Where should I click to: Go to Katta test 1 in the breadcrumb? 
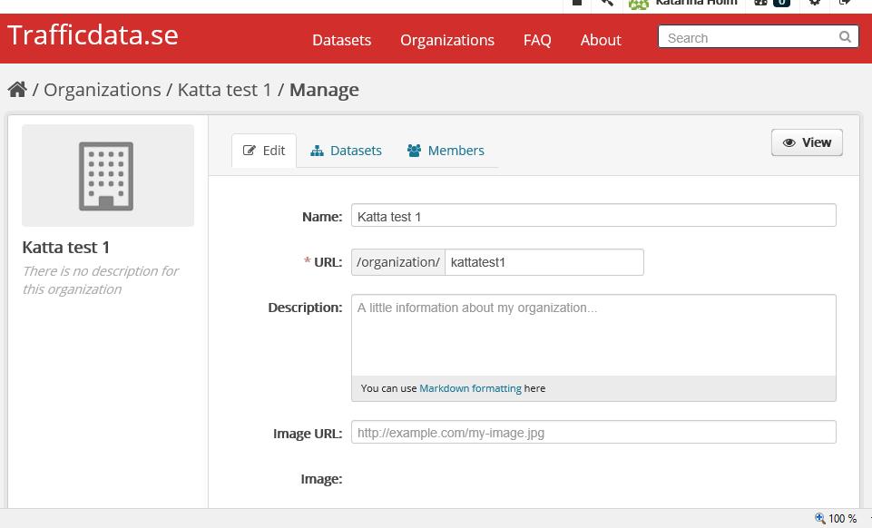[x=224, y=90]
